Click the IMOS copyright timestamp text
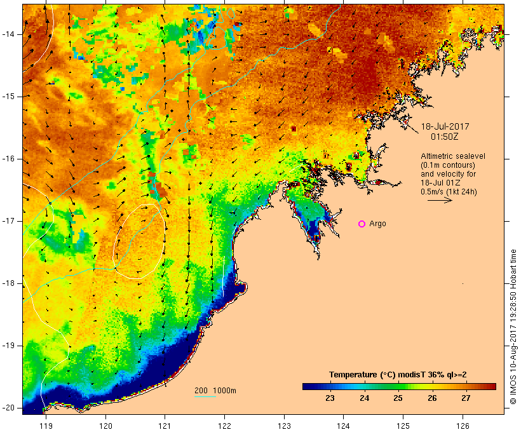Screen dimensions: 521x432 click(513, 327)
